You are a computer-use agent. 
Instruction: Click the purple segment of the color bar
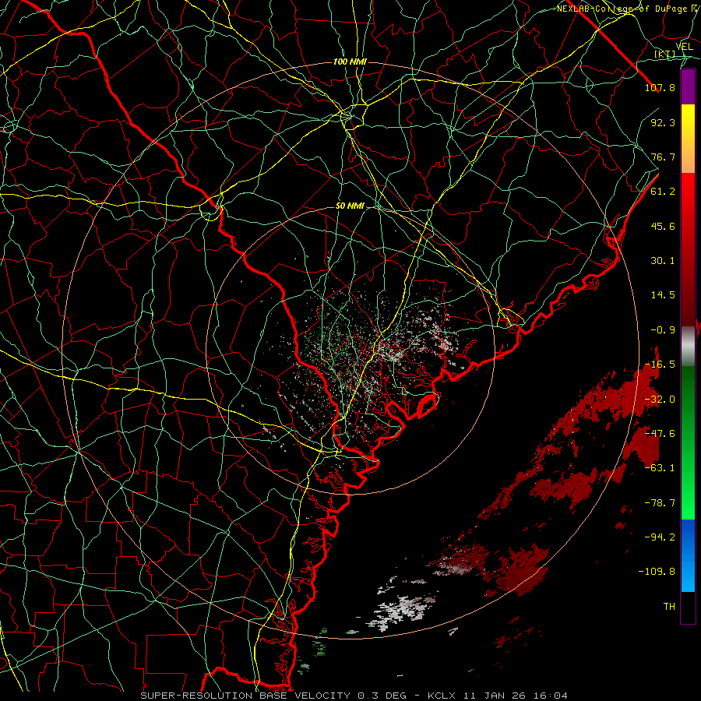tap(688, 87)
